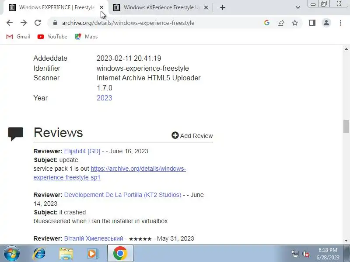Click the browser forward arrow
The width and height of the screenshot is (350, 262).
point(24,23)
